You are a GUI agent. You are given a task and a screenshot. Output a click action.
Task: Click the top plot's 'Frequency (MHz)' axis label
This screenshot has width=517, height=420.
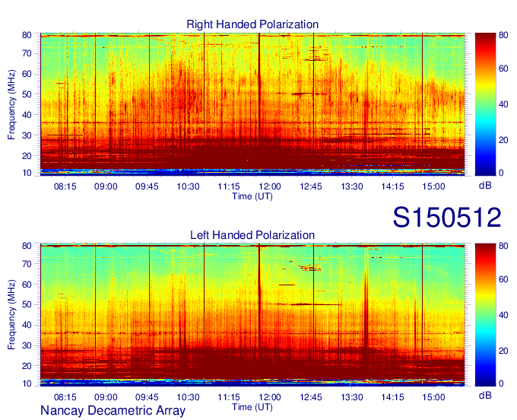[x=11, y=104]
